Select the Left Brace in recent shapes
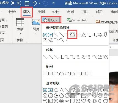118x103 pixels. pos(67,40)
